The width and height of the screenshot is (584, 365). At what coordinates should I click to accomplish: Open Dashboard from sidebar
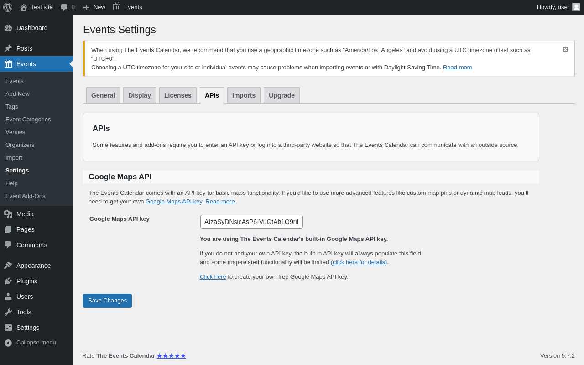click(x=36, y=28)
